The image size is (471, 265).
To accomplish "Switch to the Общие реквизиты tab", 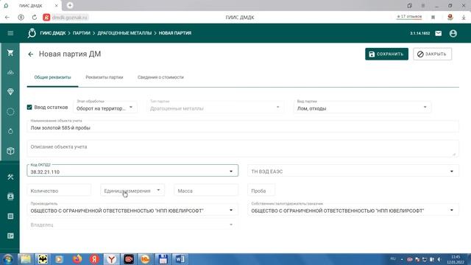I will pyautogui.click(x=52, y=77).
